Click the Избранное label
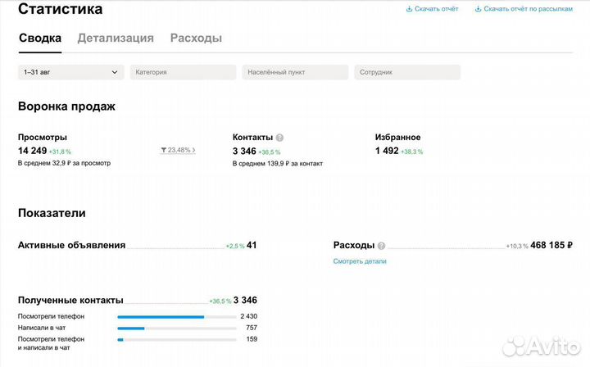Image resolution: width=590 pixels, height=367 pixels. (397, 138)
